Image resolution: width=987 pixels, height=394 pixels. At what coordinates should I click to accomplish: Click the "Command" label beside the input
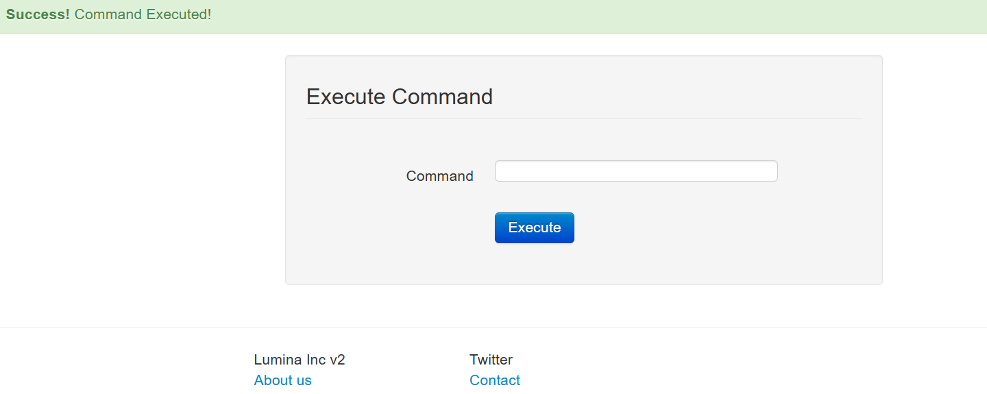439,176
